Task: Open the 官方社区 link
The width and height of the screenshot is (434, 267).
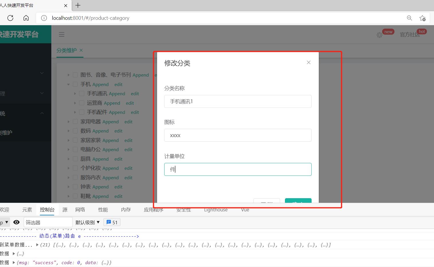Action: (410, 35)
